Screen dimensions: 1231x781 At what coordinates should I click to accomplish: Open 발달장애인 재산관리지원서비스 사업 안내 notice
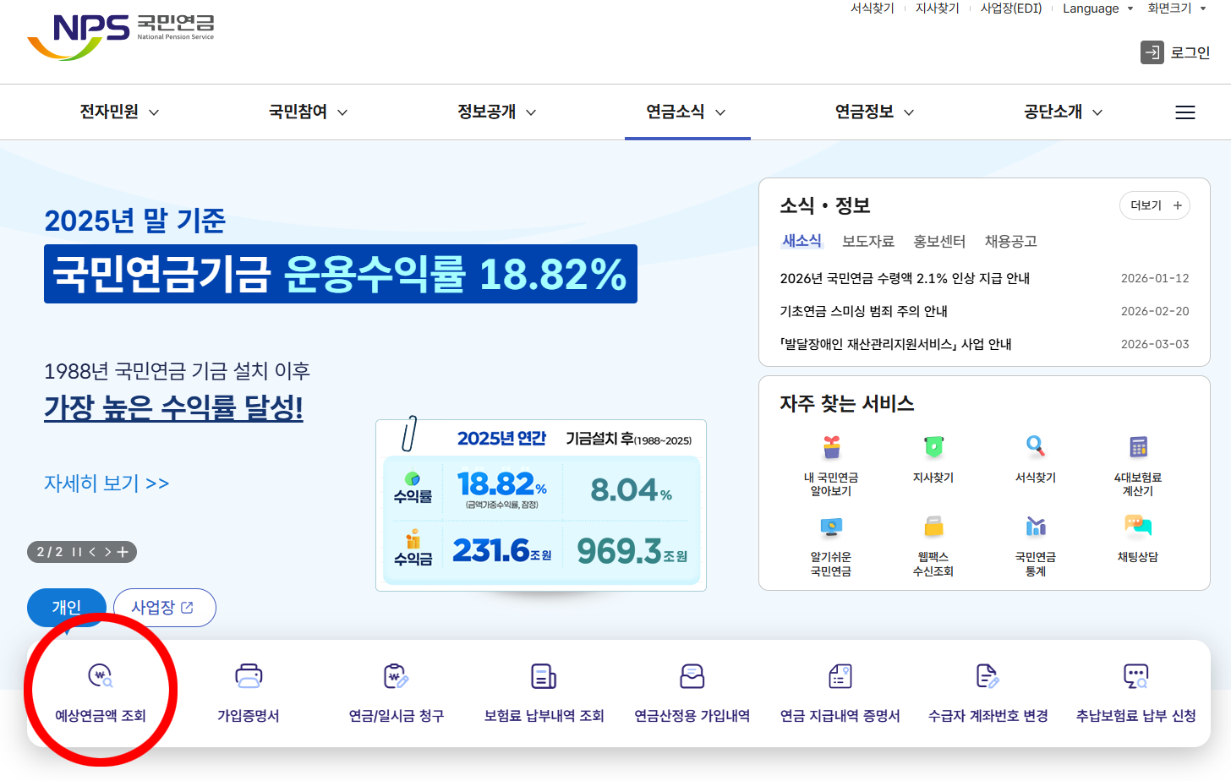[895, 344]
